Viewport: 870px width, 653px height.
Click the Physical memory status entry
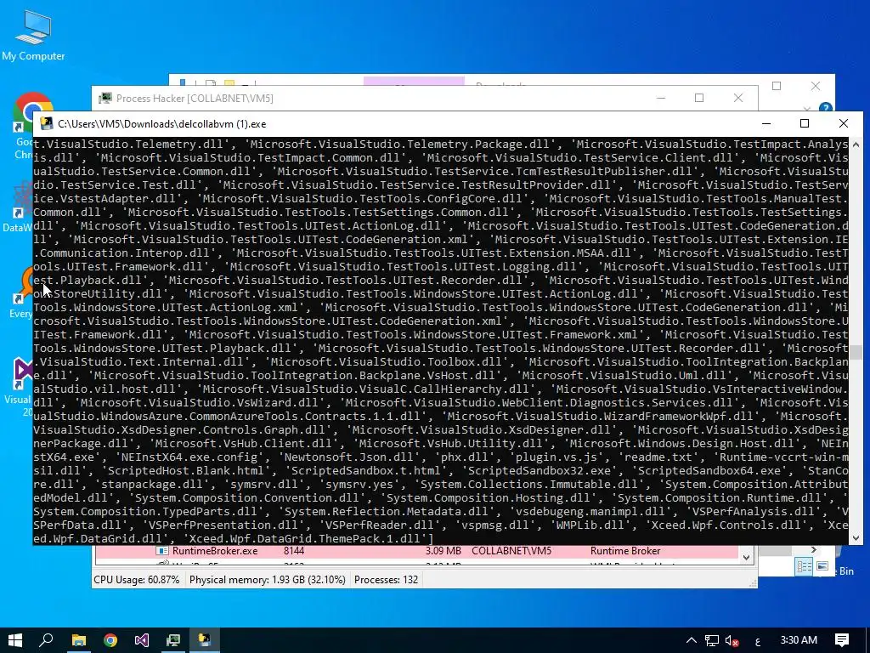(268, 580)
